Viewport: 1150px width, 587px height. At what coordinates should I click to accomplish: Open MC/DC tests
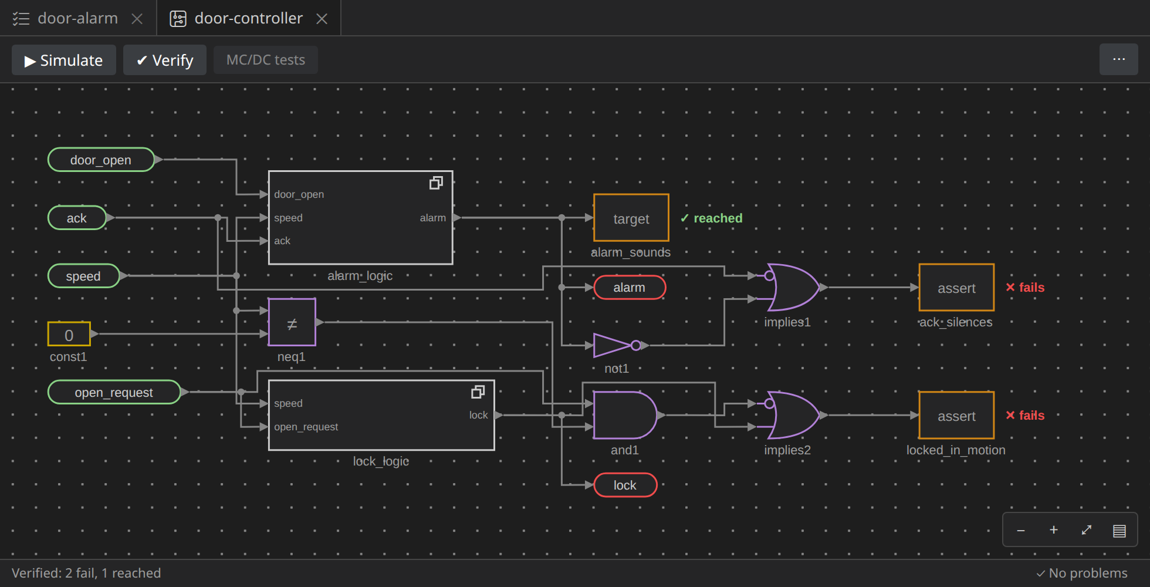pyautogui.click(x=266, y=60)
